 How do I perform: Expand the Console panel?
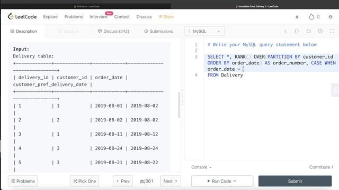coord(201,167)
